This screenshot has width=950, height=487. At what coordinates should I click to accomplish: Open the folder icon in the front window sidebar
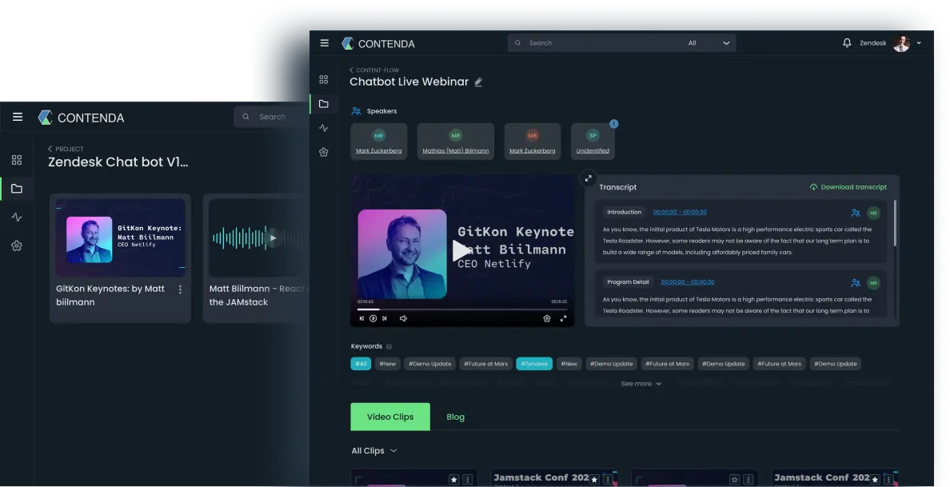click(x=324, y=104)
